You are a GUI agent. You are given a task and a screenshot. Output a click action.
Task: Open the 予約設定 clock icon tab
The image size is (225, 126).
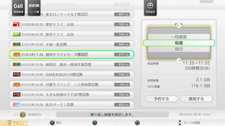150,8
